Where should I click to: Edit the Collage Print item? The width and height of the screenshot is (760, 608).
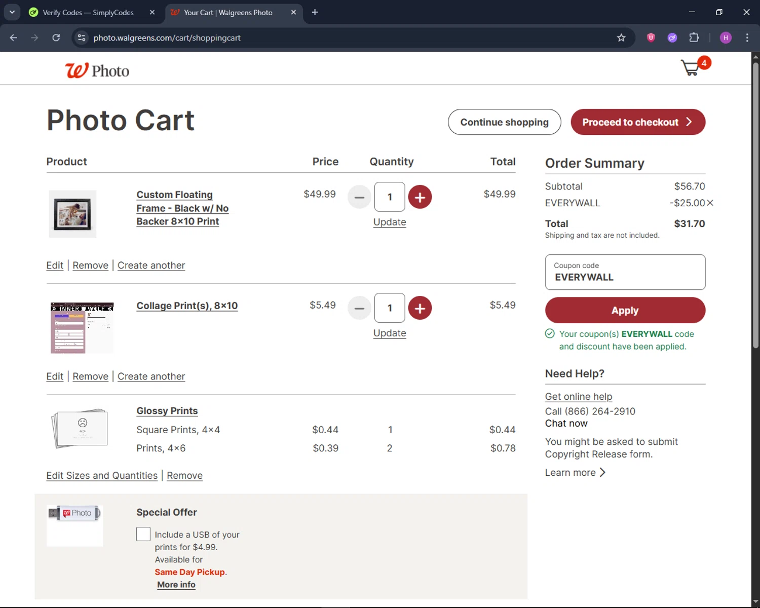pos(55,376)
